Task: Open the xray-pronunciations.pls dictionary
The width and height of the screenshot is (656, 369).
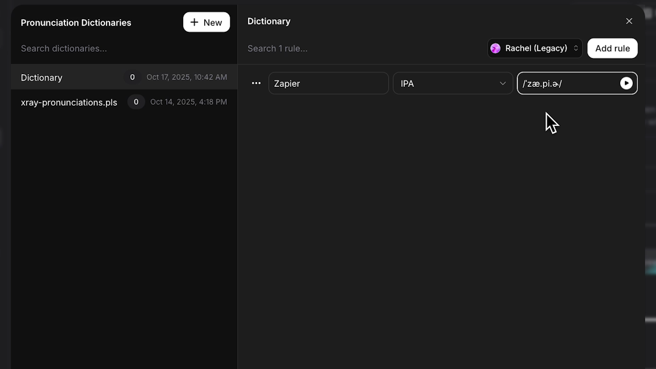Action: point(69,102)
